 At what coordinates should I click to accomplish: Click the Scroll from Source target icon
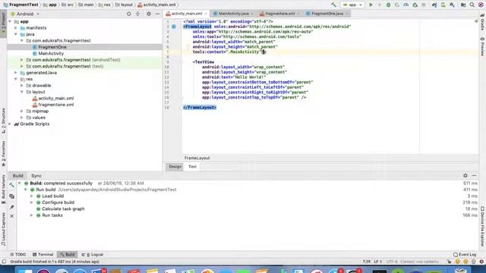[x=128, y=14]
